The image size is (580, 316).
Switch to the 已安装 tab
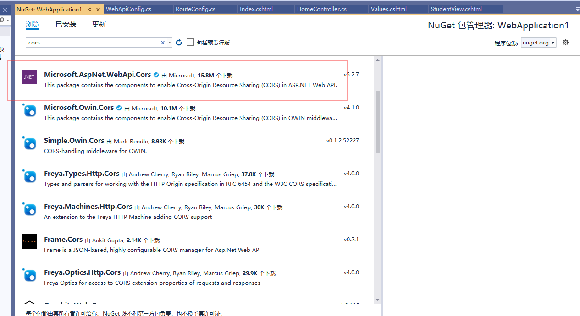66,24
